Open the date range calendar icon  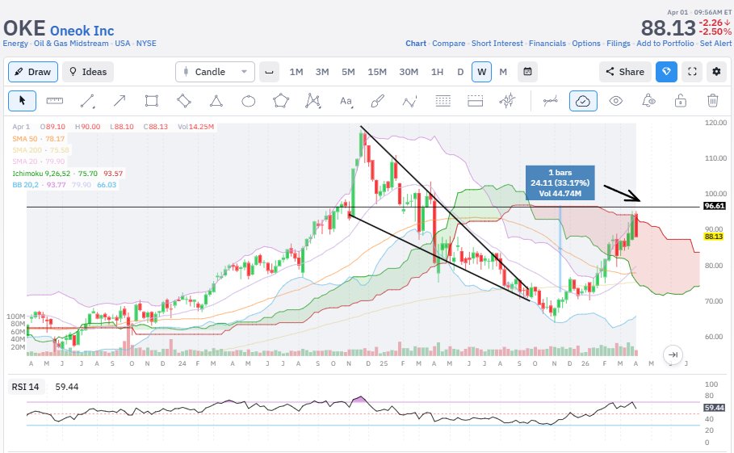click(527, 72)
